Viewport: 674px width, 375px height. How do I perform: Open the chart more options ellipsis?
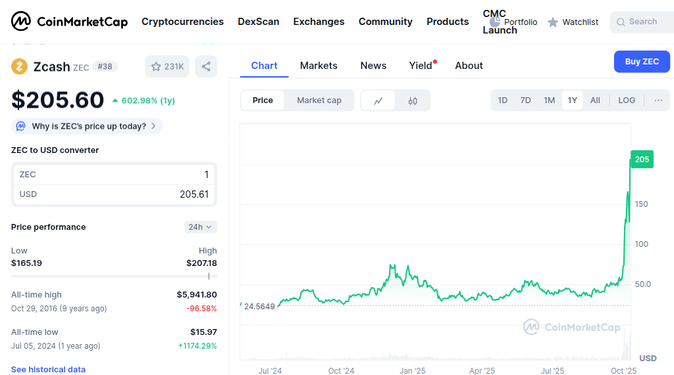click(658, 100)
